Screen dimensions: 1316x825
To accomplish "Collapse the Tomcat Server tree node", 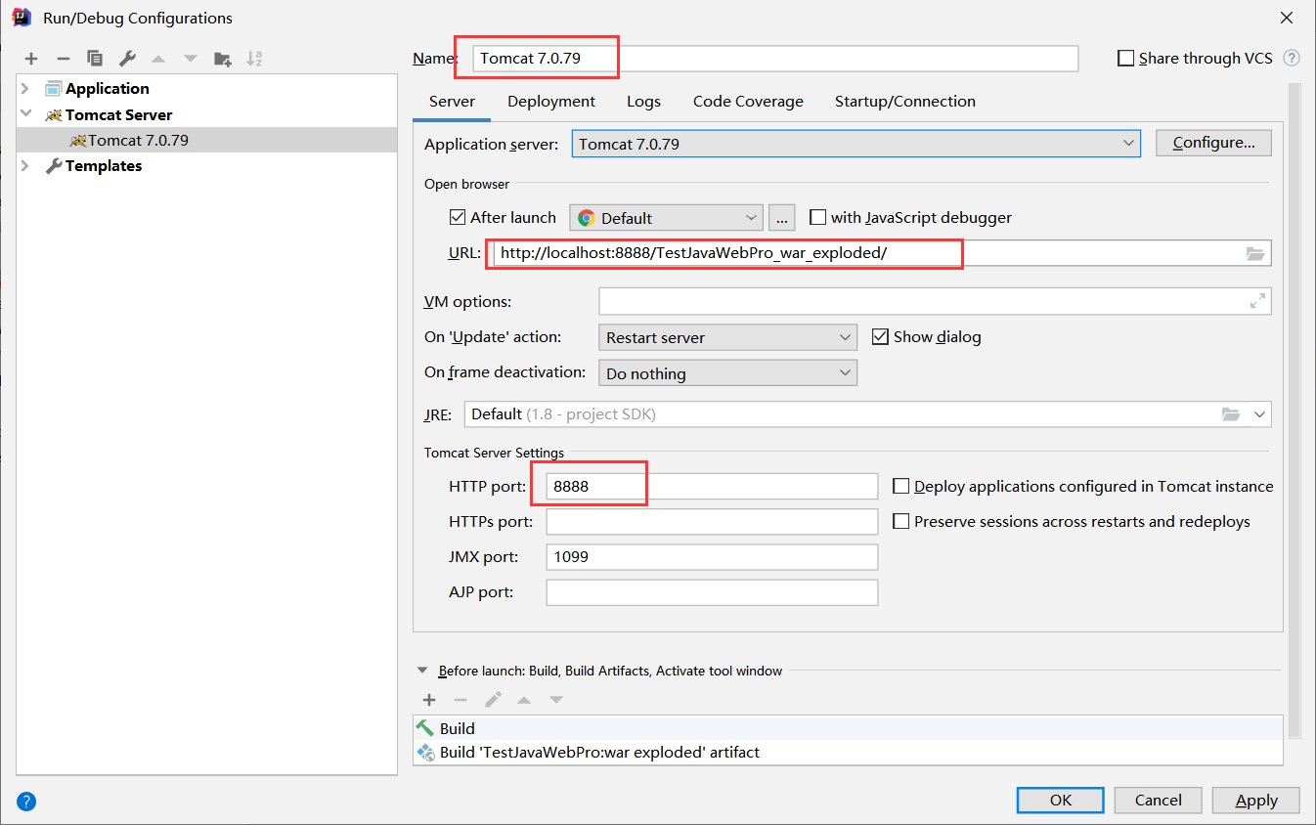I will coord(26,114).
